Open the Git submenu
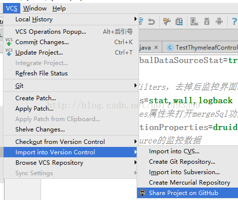Viewport: 238px width, 200px height. click(x=71, y=86)
